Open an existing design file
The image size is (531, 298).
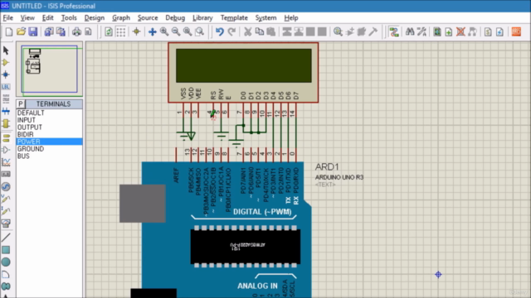tap(21, 31)
